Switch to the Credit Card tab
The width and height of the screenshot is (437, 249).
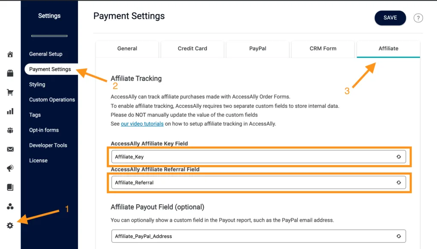point(192,49)
